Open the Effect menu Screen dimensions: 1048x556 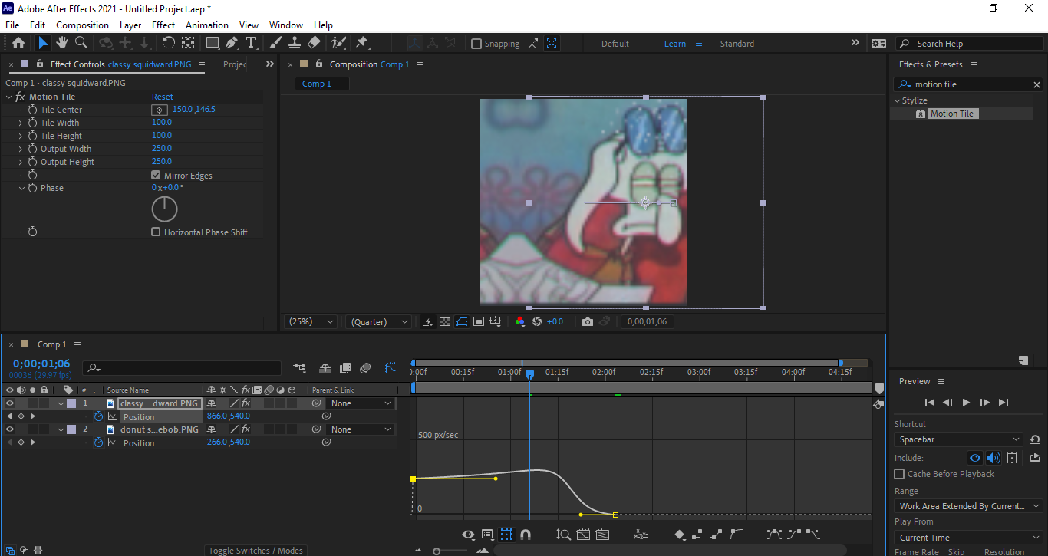point(163,25)
